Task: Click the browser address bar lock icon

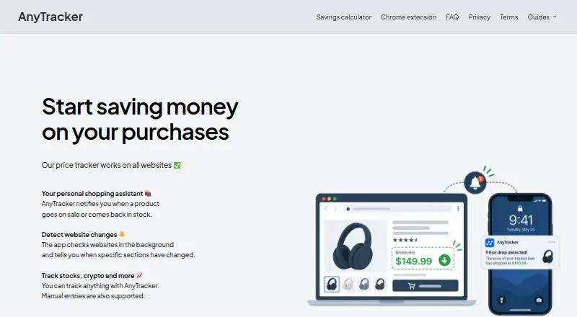Action: (348, 209)
